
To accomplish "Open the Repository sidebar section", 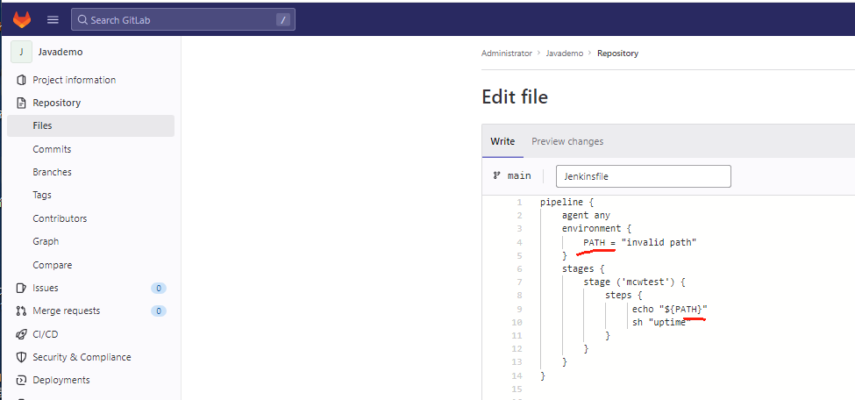I will tap(57, 103).
